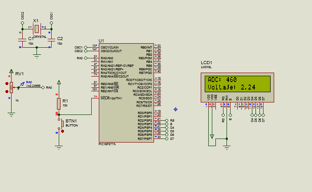Click the RA0 voltage probe arrow
312x192 pixels.
coord(22,84)
